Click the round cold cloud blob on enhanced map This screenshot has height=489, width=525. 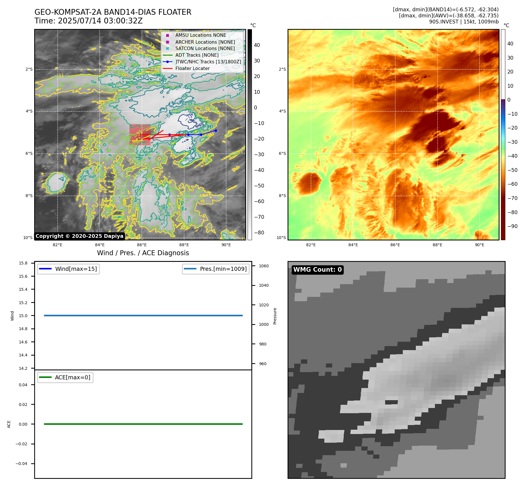pos(310,183)
